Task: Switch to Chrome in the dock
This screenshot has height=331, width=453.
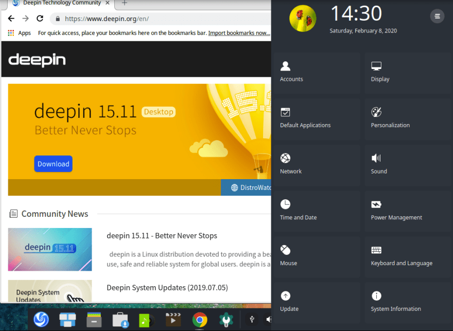Action: 200,320
